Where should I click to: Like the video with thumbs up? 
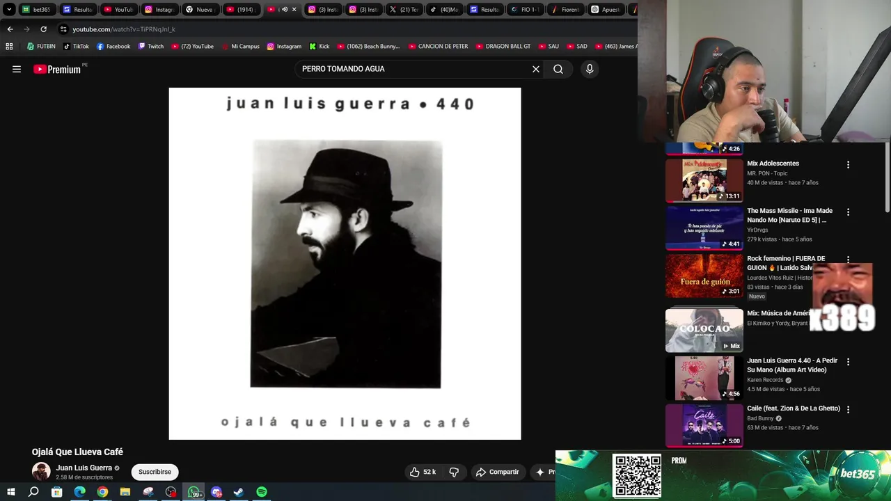(423, 472)
